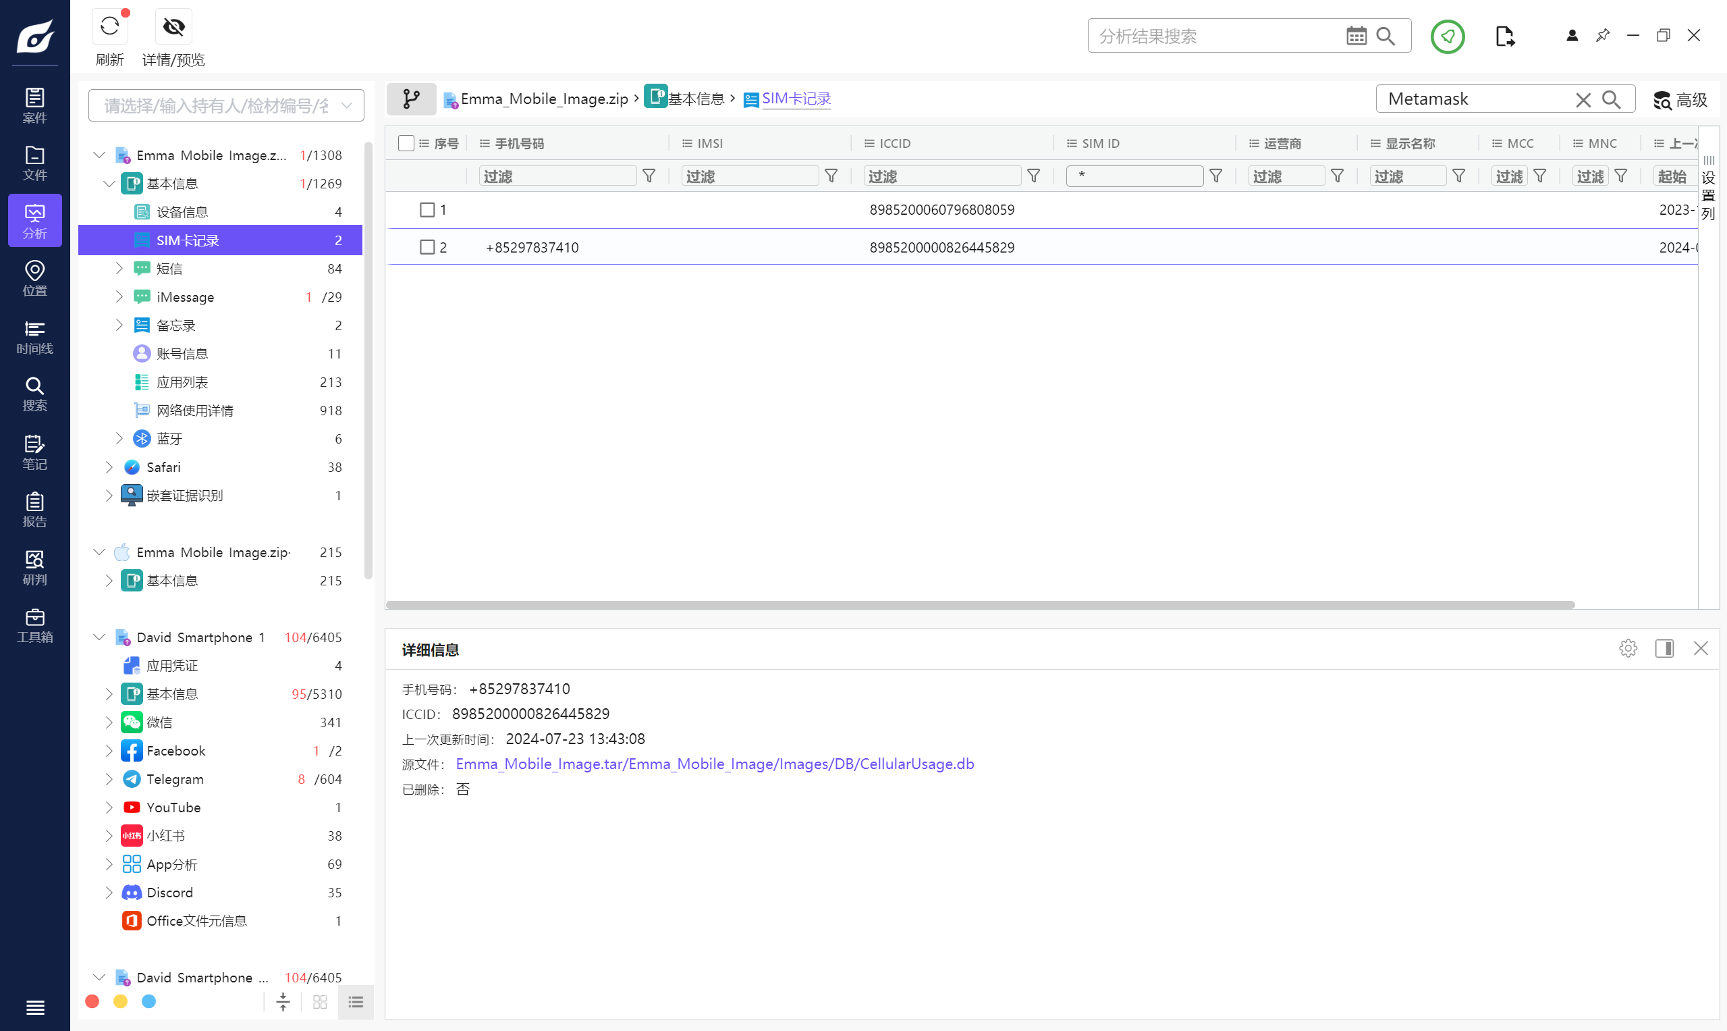Viewport: 1727px width, 1031px height.
Task: Open the CellularUsage.db source file link
Action: tap(715, 764)
